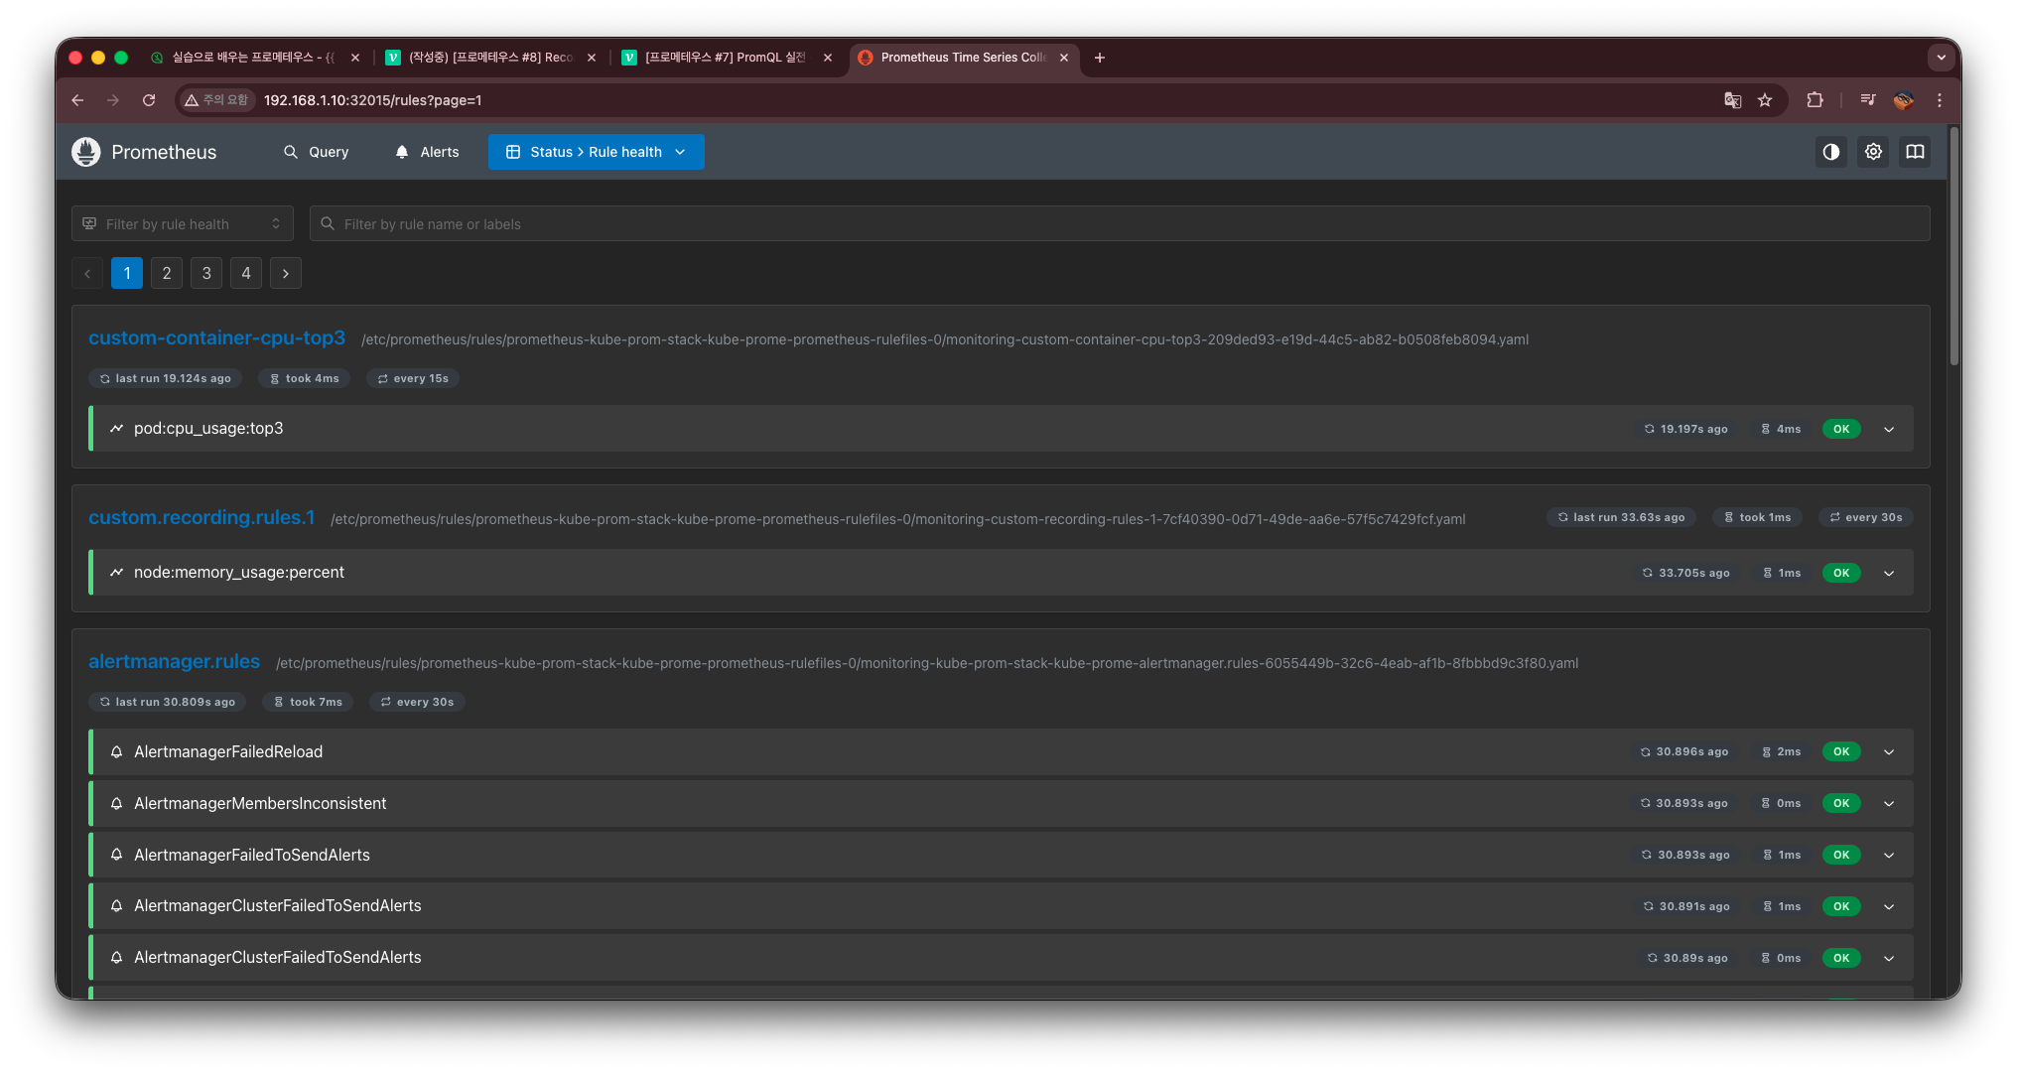
Task: Open the Filter by rule health dropdown
Action: click(x=183, y=224)
